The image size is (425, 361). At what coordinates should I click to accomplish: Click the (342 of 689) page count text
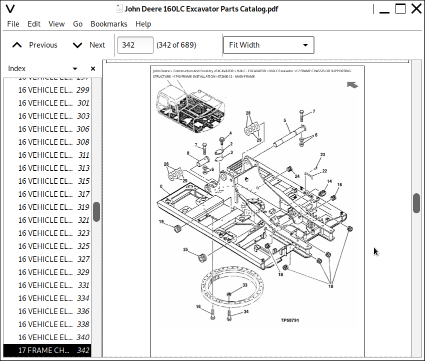coord(176,45)
